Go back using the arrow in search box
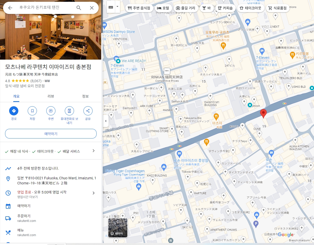314x245 pixels. [10, 8]
